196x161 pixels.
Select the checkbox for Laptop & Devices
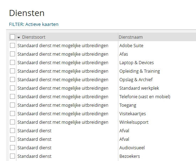pyautogui.click(x=12, y=62)
